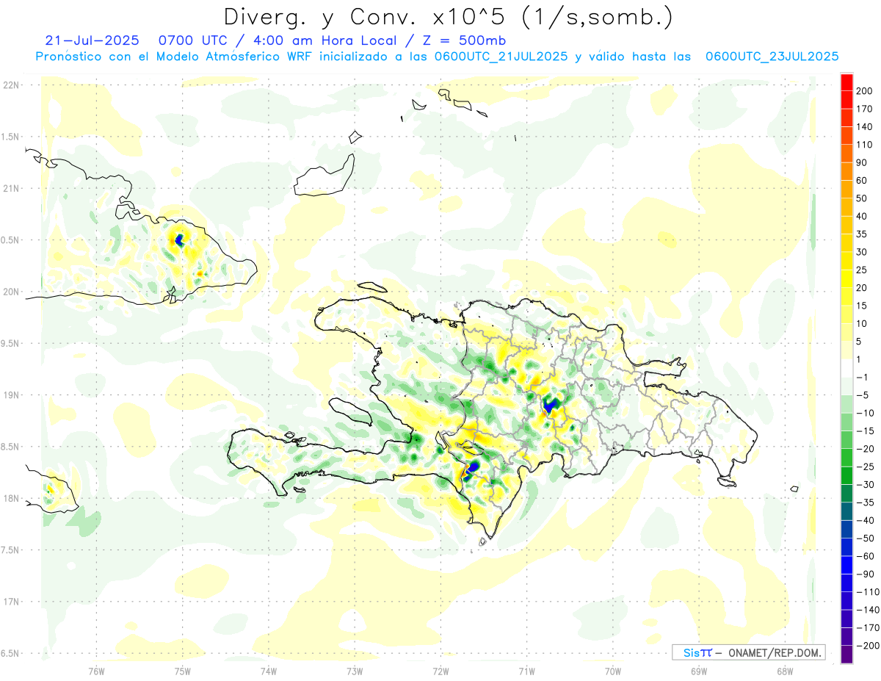Click the dark purple swatch at colorbar bottom
The width and height of the screenshot is (881, 681).
click(x=847, y=654)
